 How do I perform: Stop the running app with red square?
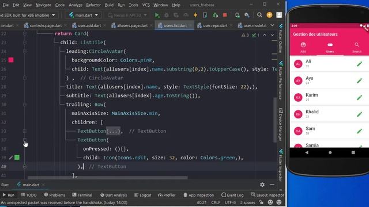[225, 15]
